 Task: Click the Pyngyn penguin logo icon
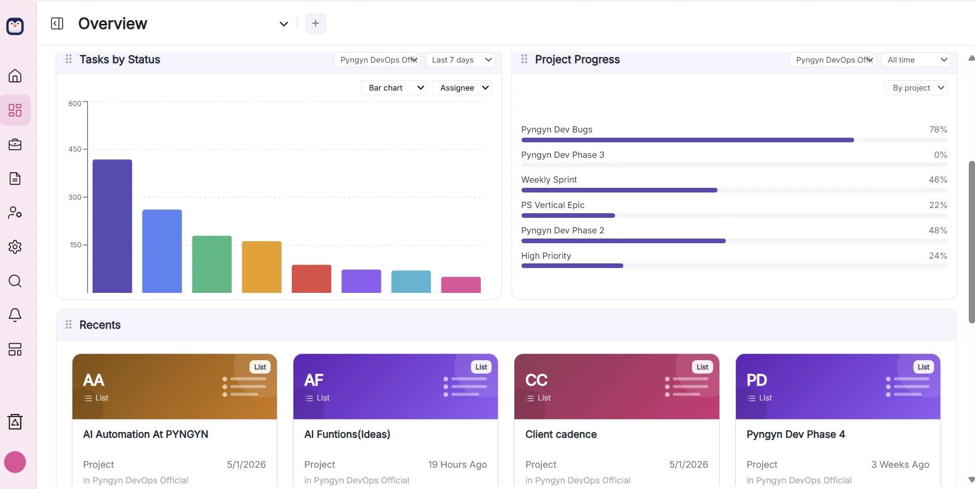point(15,26)
